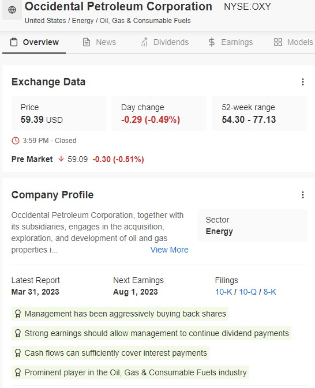This screenshot has width=315, height=388.
Task: Click the red clock icon by Closed
Action: pyautogui.click(x=16, y=141)
